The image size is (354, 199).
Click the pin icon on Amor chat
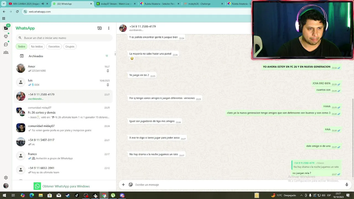(108, 71)
